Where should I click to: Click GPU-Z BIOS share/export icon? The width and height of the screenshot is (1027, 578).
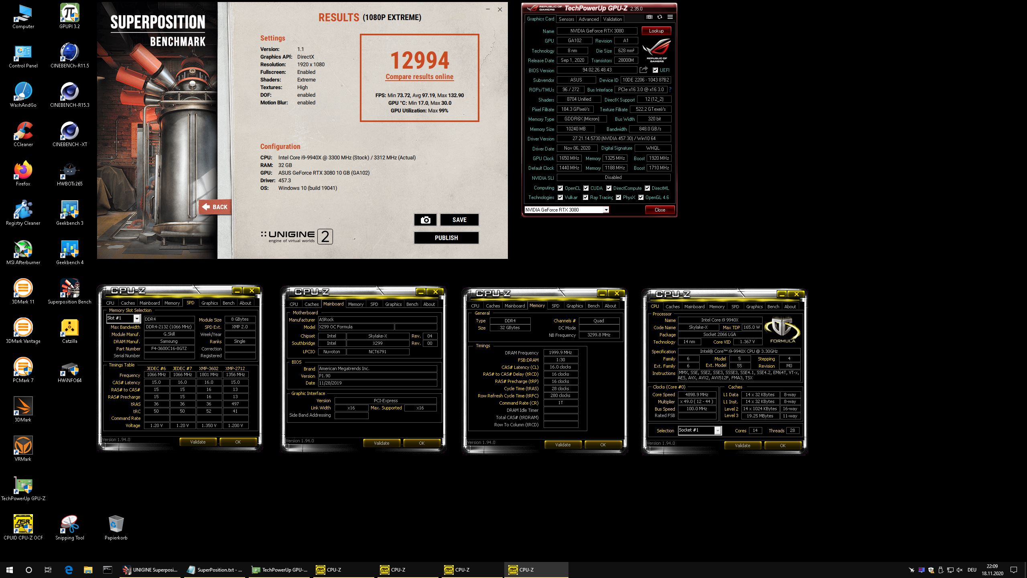(644, 70)
